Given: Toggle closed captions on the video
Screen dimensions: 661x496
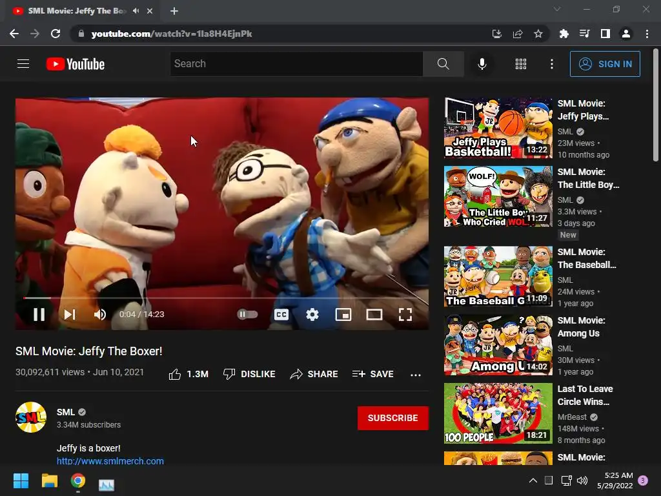Looking at the screenshot, I should pos(281,315).
